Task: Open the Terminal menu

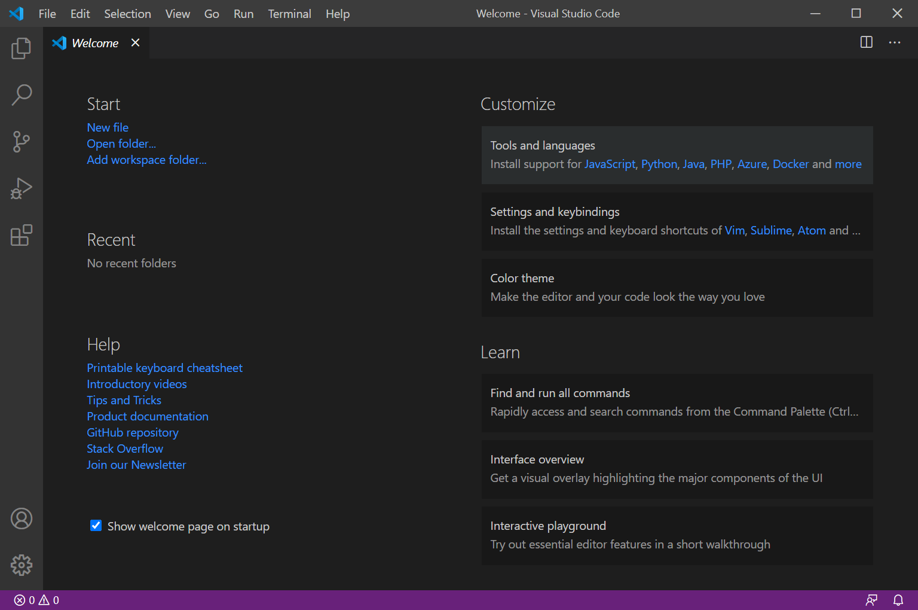Action: tap(289, 14)
